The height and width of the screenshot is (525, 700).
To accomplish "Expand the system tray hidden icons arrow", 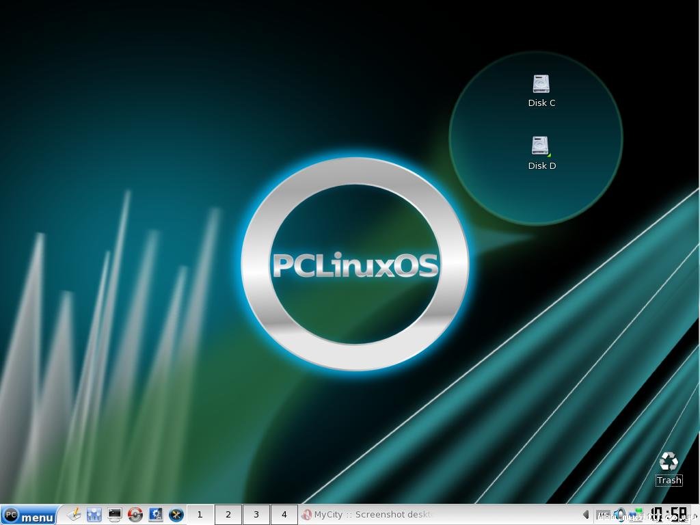I will click(x=586, y=515).
